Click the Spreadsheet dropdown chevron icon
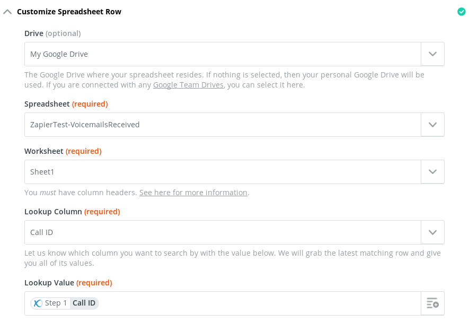The image size is (469, 322). point(432,124)
